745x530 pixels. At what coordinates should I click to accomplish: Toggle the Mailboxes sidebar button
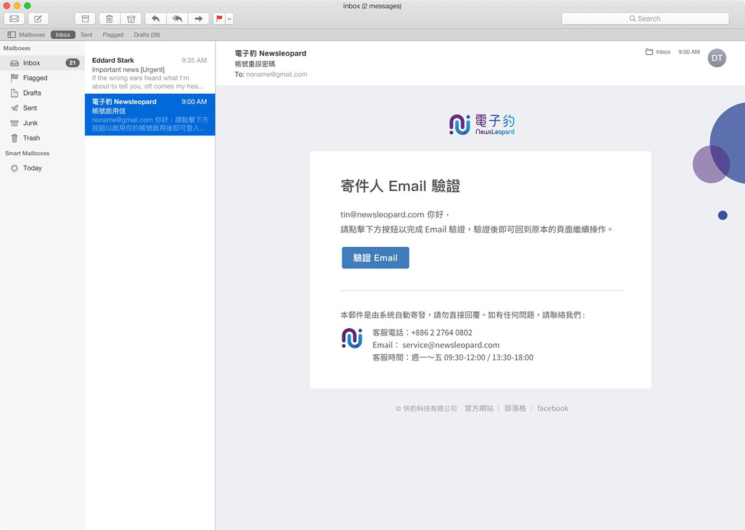click(x=26, y=35)
